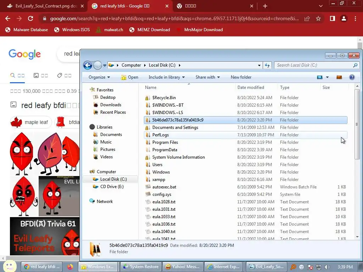
Task: Reload the Chrome page
Action: (30, 18)
